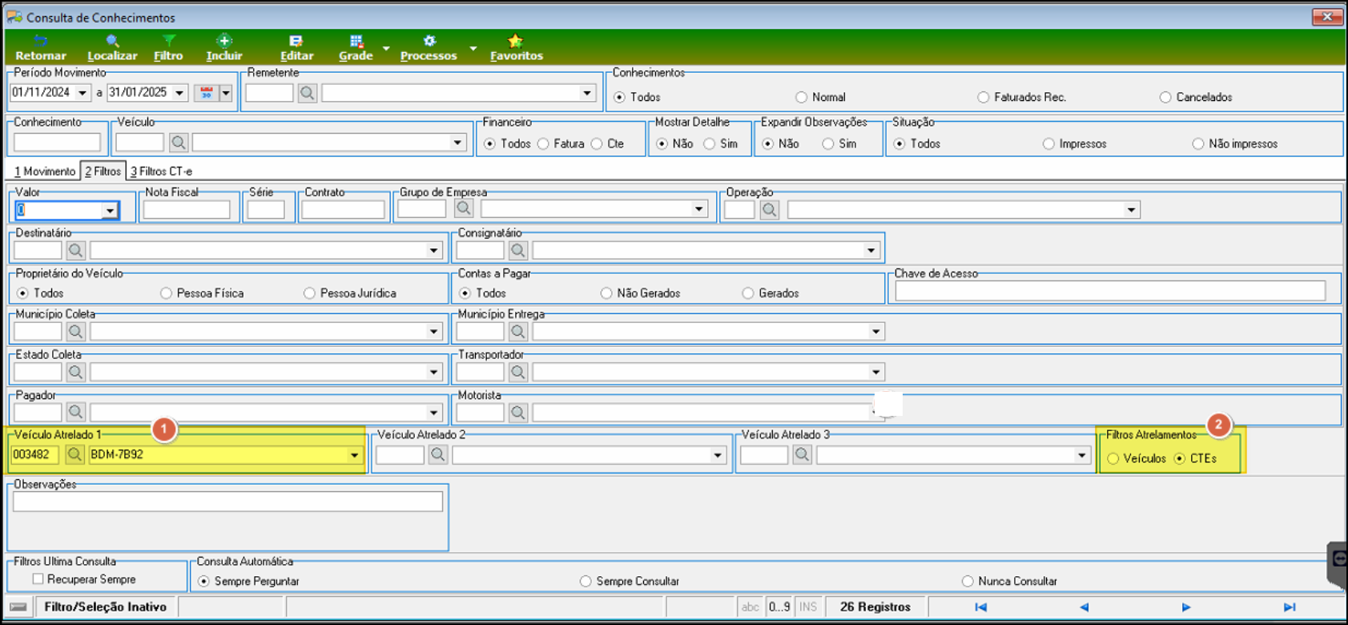
Task: Go to first record navigation arrow
Action: tap(980, 607)
